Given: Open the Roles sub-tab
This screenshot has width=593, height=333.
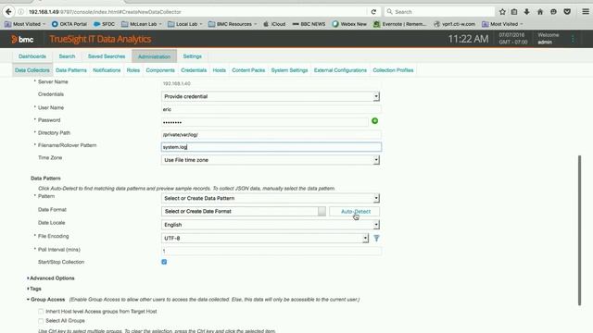Looking at the screenshot, I should [x=133, y=70].
